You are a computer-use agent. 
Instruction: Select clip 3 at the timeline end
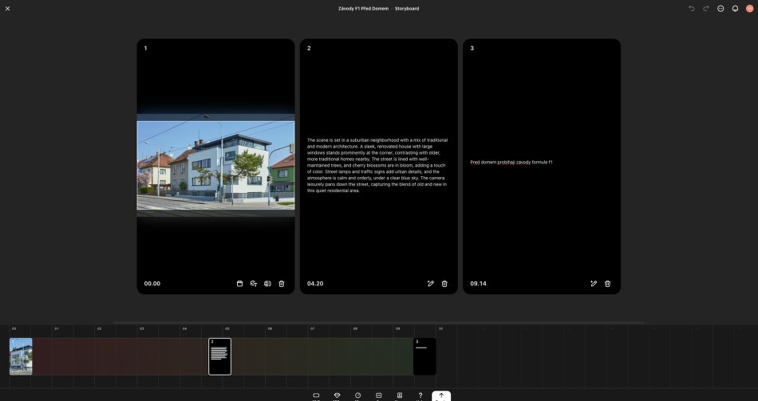424,356
